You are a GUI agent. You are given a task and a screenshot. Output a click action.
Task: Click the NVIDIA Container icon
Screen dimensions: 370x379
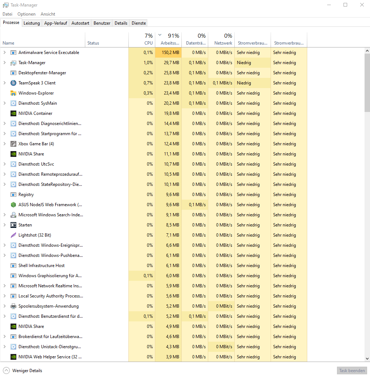click(13, 113)
